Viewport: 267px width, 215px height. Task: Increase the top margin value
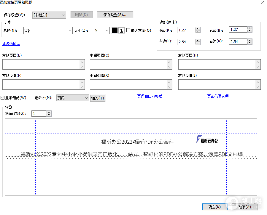[x=198, y=29]
